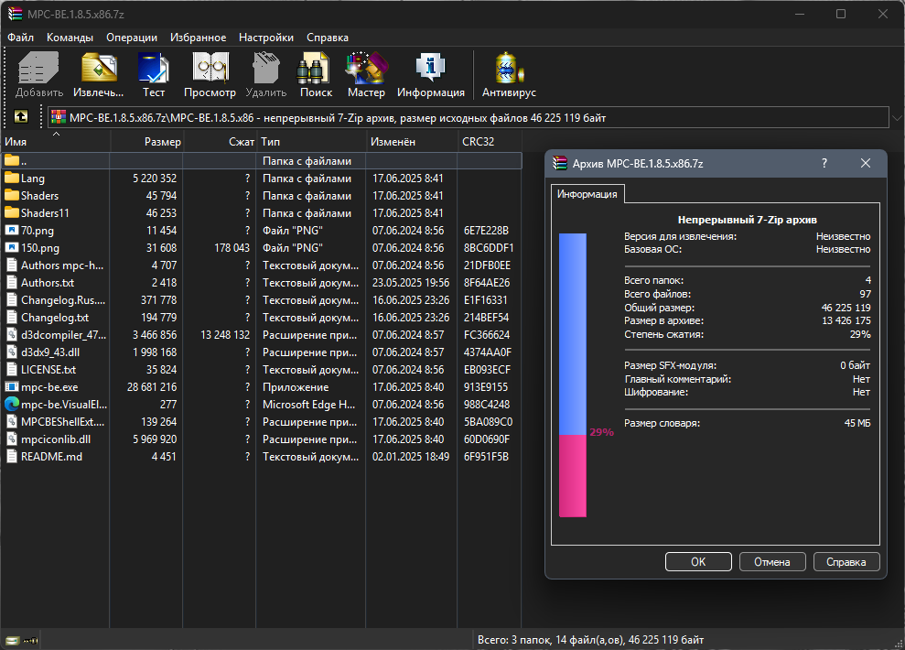Select the Changelog.txt file name

tap(55, 318)
